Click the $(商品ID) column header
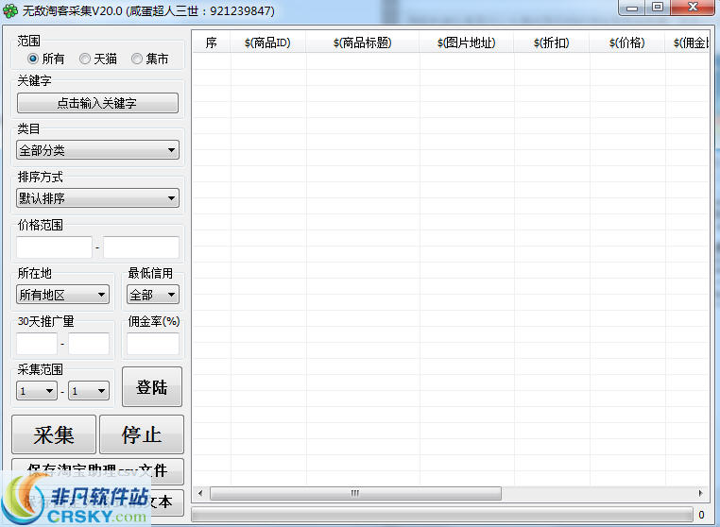The image size is (720, 527). tap(267, 42)
